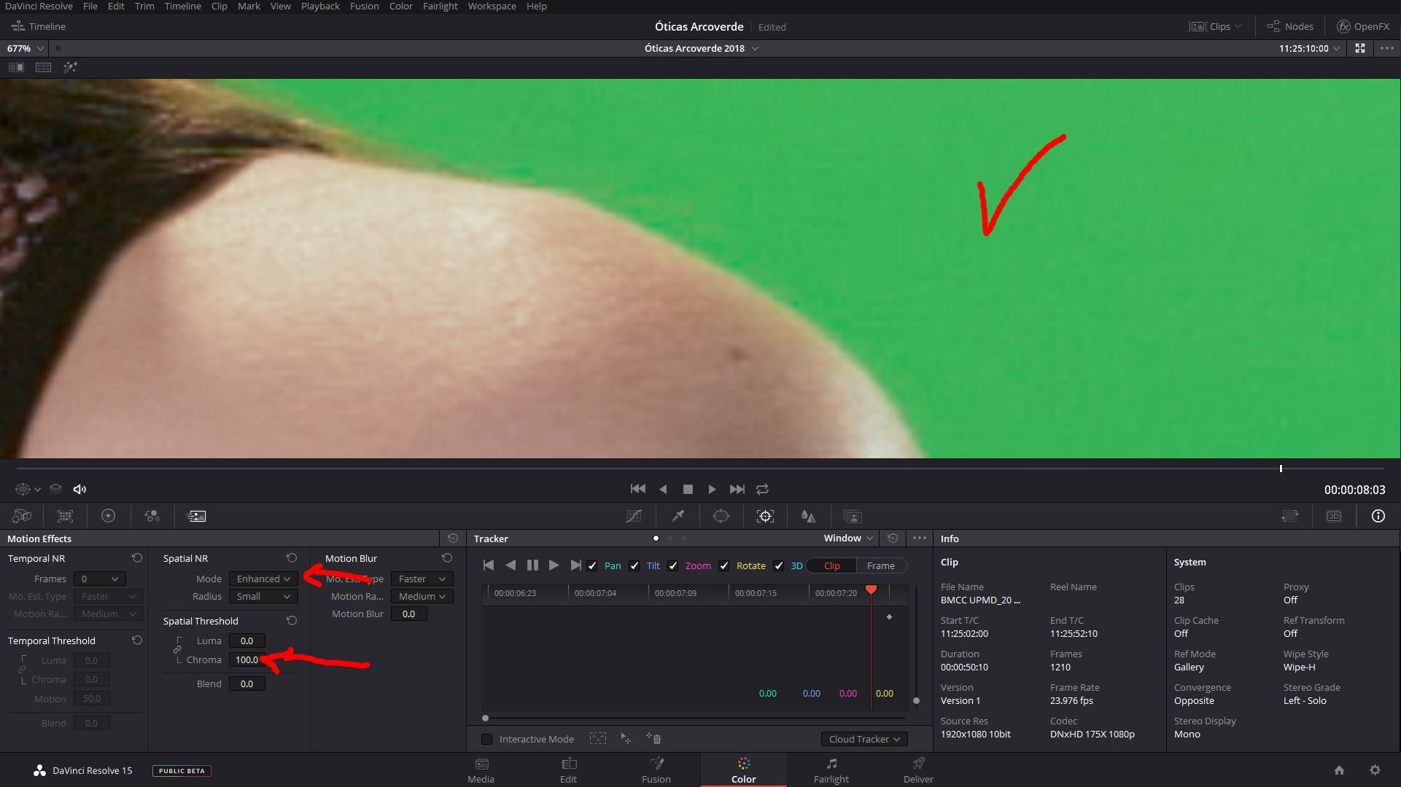
Task: Enable Interactive Mode checkbox
Action: click(486, 739)
